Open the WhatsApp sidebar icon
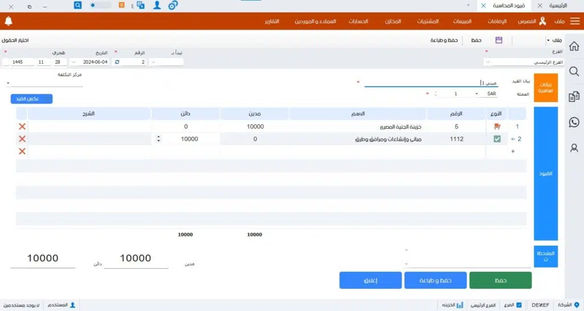Screen dimensions: 584x311 pyautogui.click(x=574, y=122)
